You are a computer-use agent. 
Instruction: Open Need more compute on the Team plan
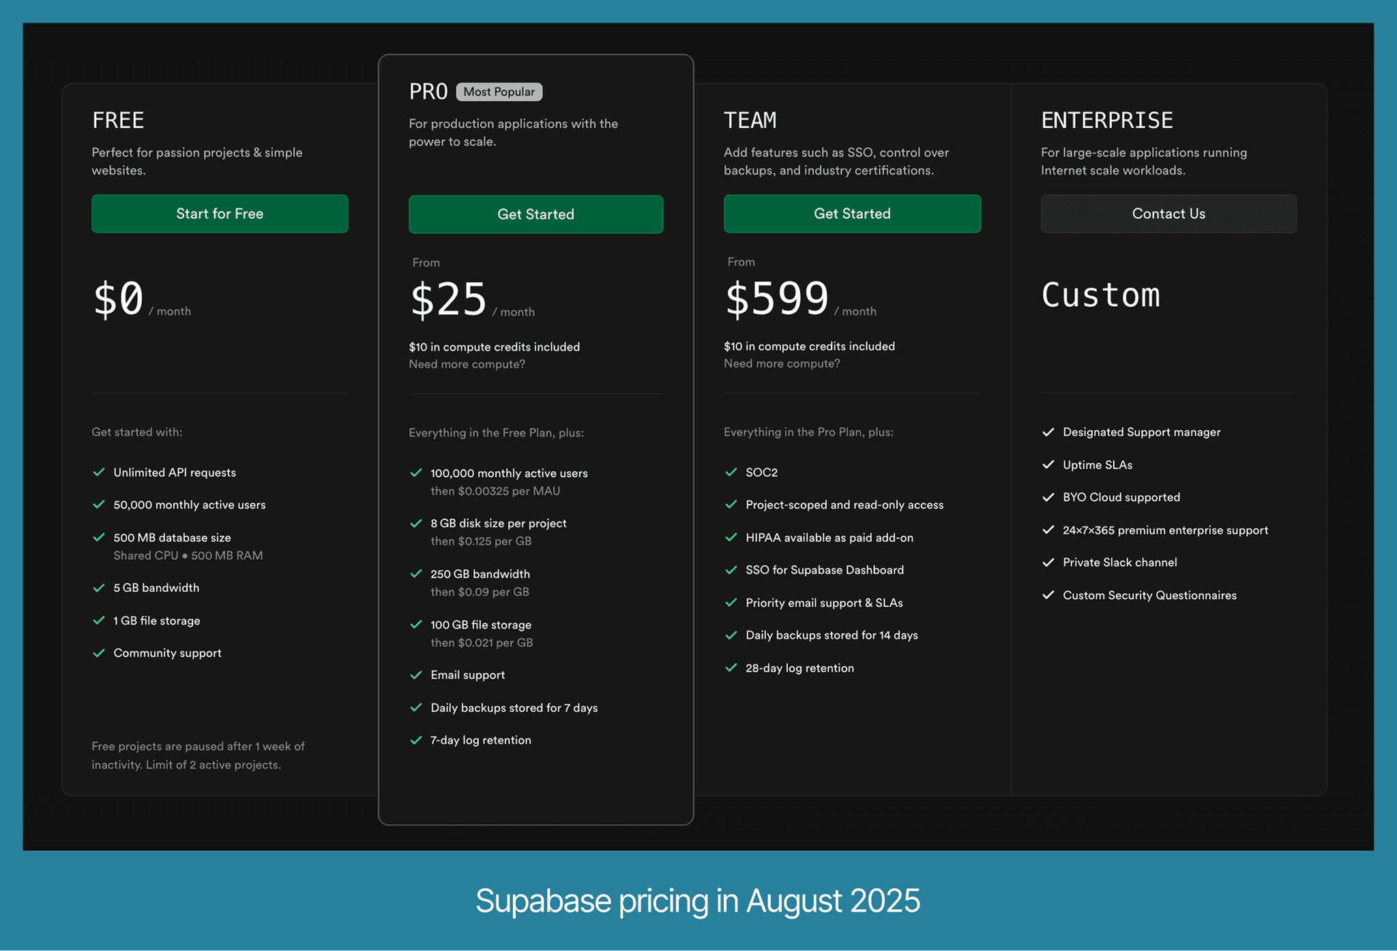(782, 363)
